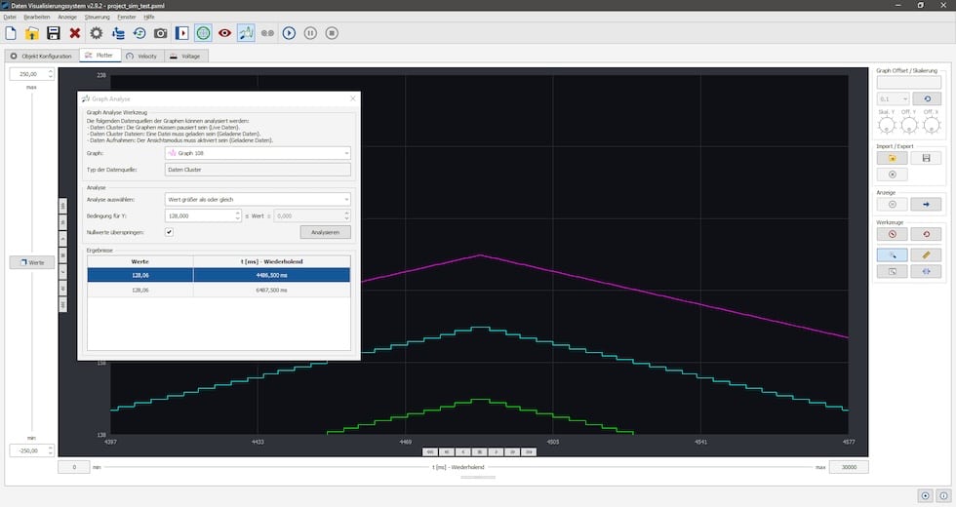Click the Werte button on left panel

[31, 263]
